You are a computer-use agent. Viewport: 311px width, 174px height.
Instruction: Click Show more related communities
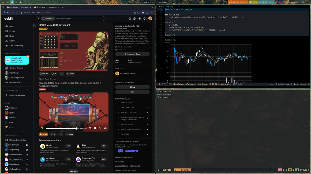pyautogui.click(x=73, y=171)
